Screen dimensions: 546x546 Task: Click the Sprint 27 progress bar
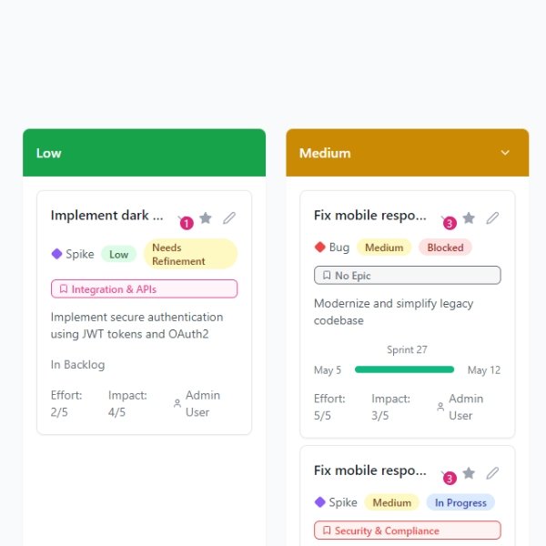pyautogui.click(x=404, y=369)
